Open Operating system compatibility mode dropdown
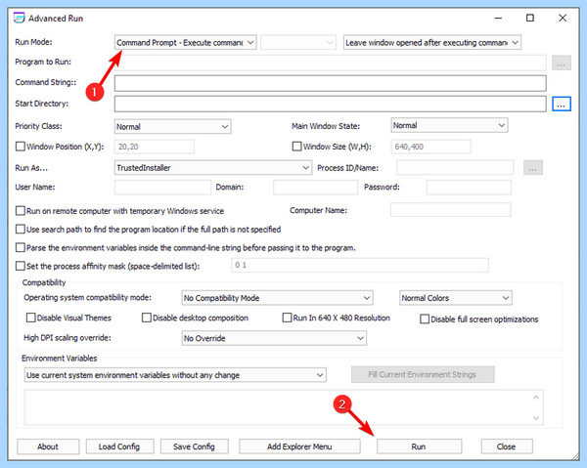 277,298
